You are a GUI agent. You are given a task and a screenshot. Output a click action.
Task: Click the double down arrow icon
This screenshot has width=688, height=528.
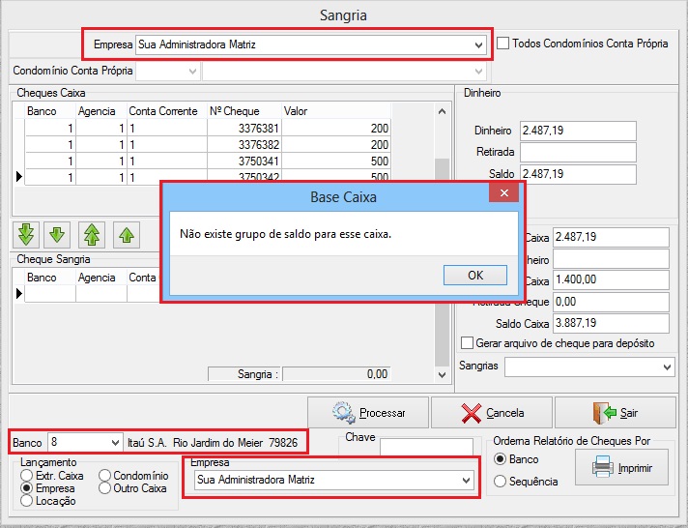click(26, 234)
